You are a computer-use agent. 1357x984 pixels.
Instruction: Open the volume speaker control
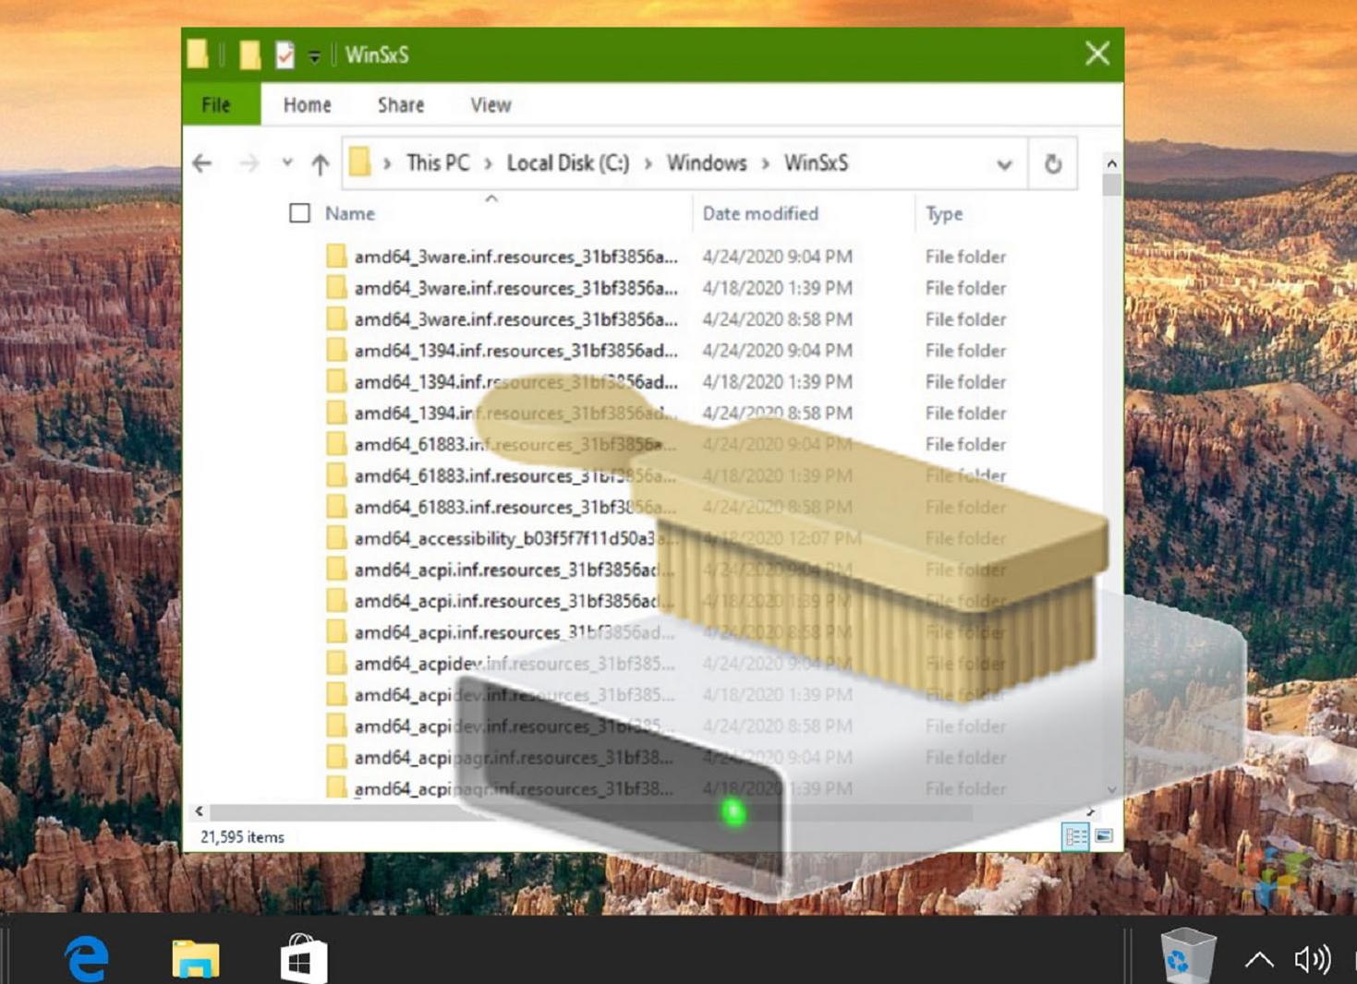(1312, 960)
